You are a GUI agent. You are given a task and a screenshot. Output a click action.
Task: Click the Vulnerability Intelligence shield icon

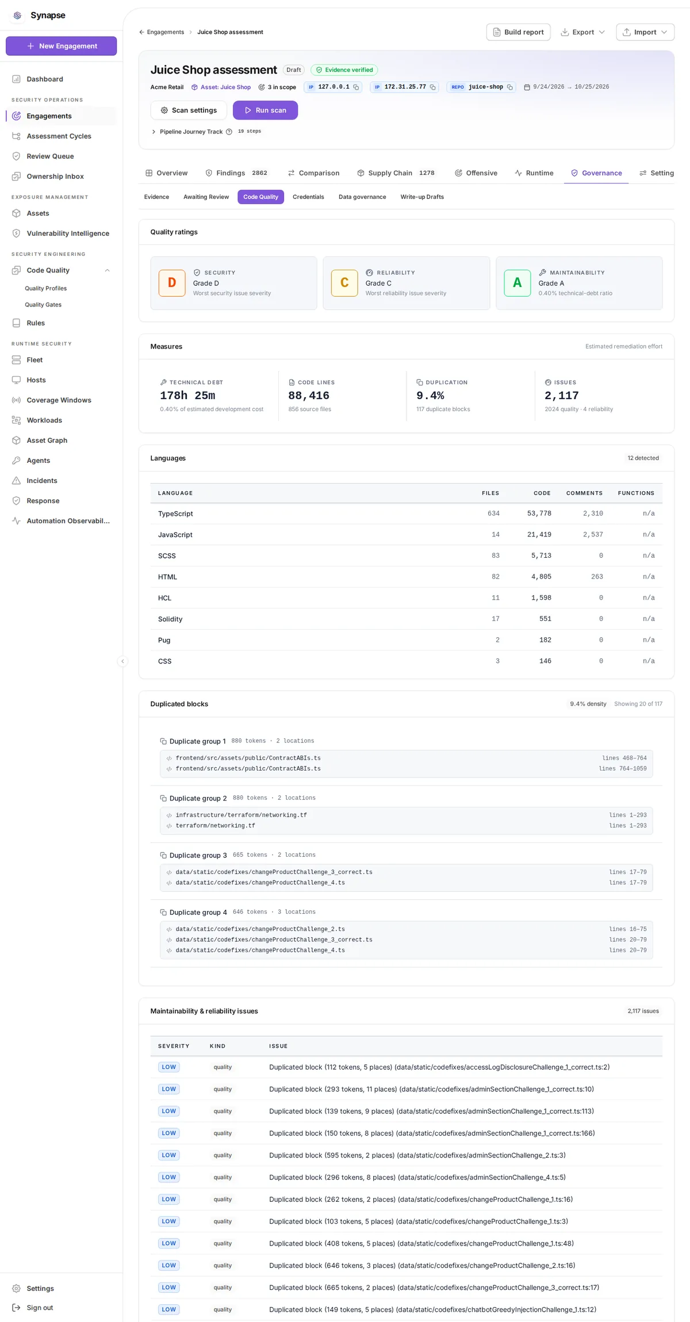click(x=16, y=233)
